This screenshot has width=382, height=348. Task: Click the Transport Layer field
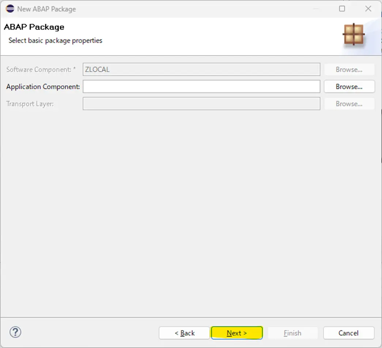click(x=201, y=104)
